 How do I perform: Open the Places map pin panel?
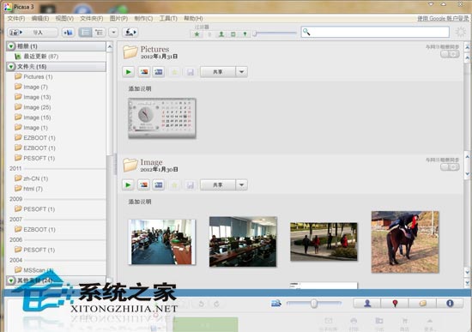point(395,304)
